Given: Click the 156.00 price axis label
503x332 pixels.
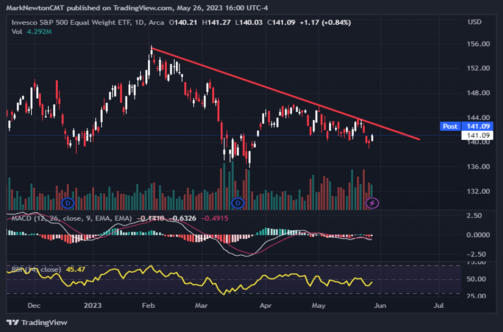Looking at the screenshot, I should 478,44.
